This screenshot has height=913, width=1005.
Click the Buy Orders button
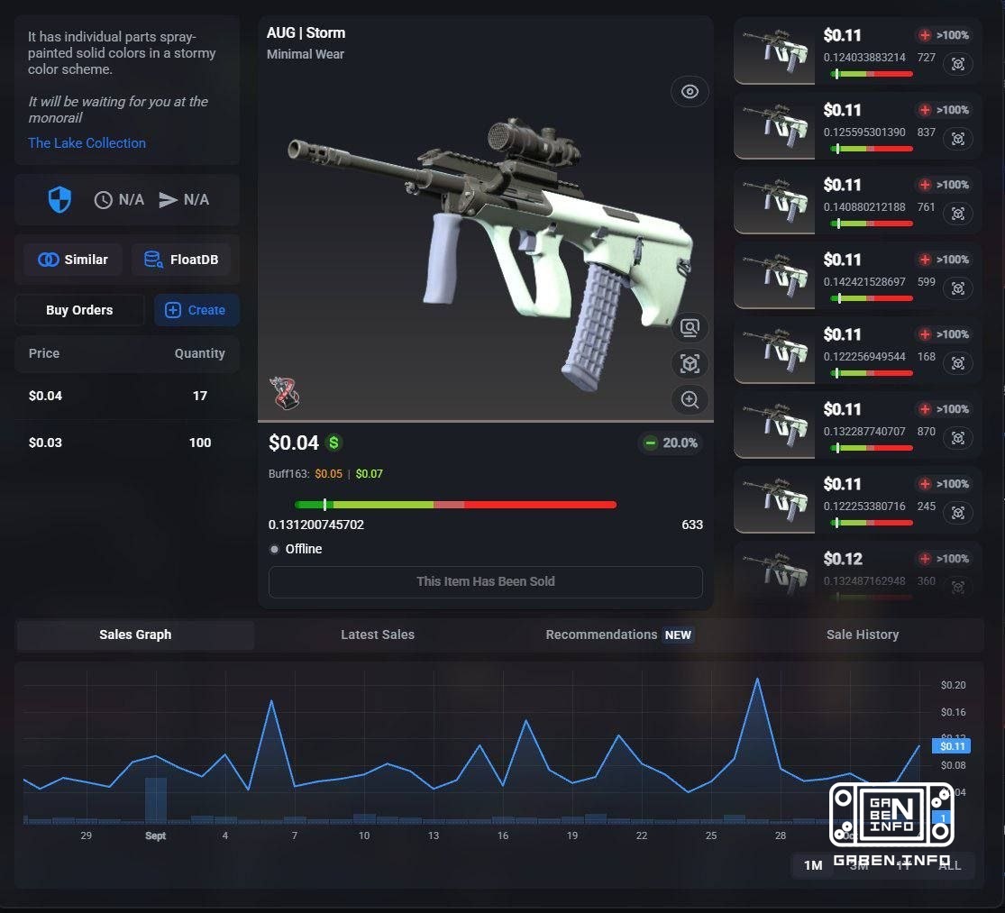pyautogui.click(x=79, y=310)
